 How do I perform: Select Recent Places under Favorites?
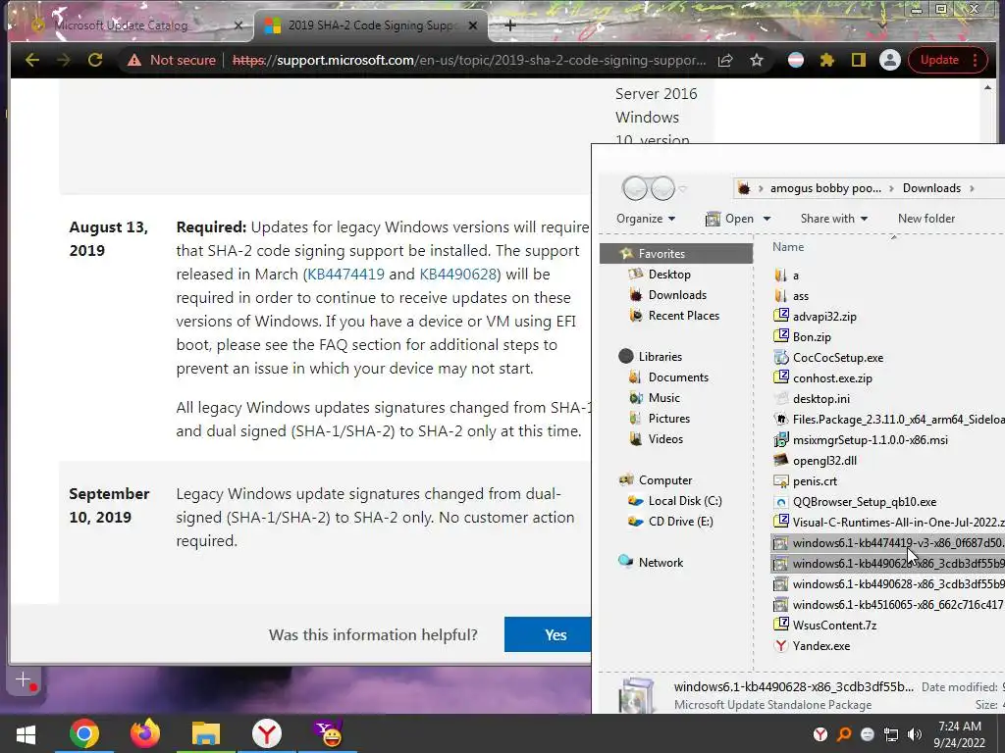pyautogui.click(x=683, y=315)
